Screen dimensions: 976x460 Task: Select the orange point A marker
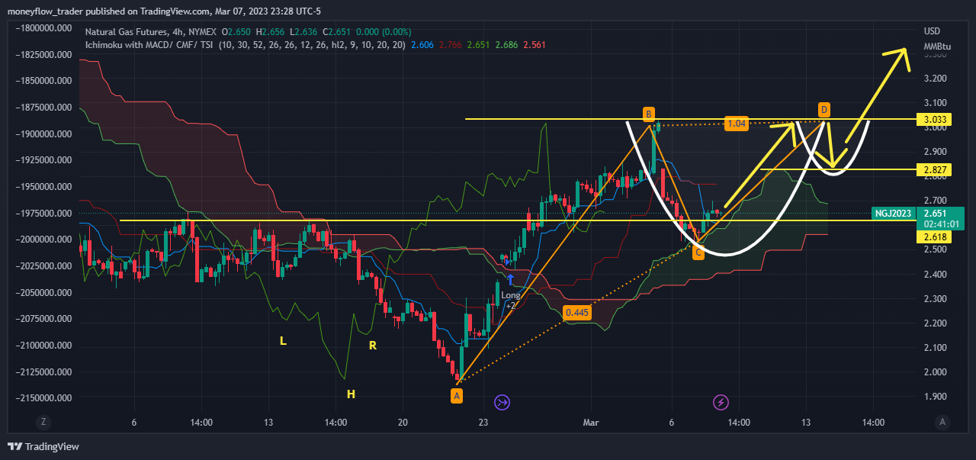tap(457, 396)
